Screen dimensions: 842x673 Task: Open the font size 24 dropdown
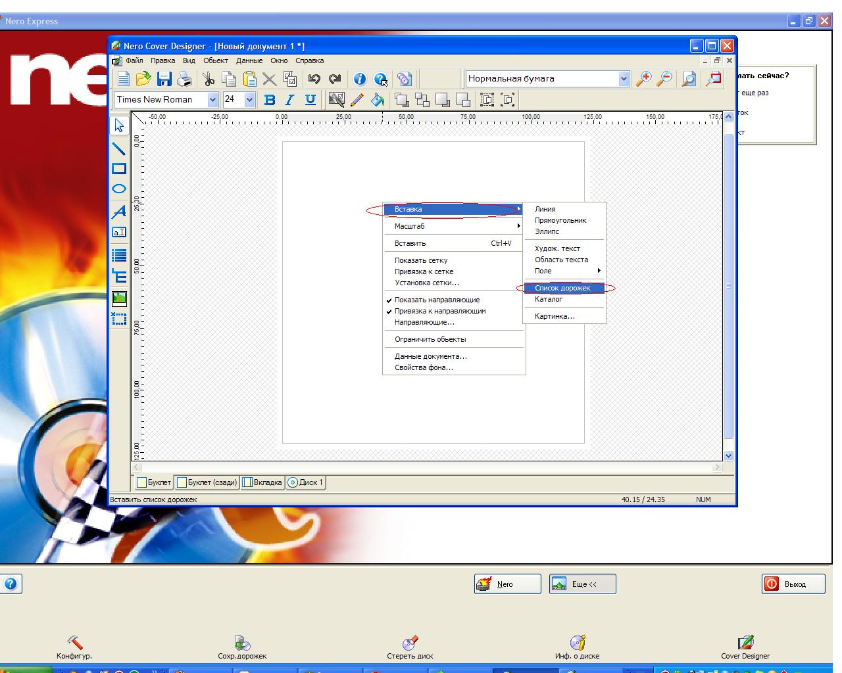point(249,100)
